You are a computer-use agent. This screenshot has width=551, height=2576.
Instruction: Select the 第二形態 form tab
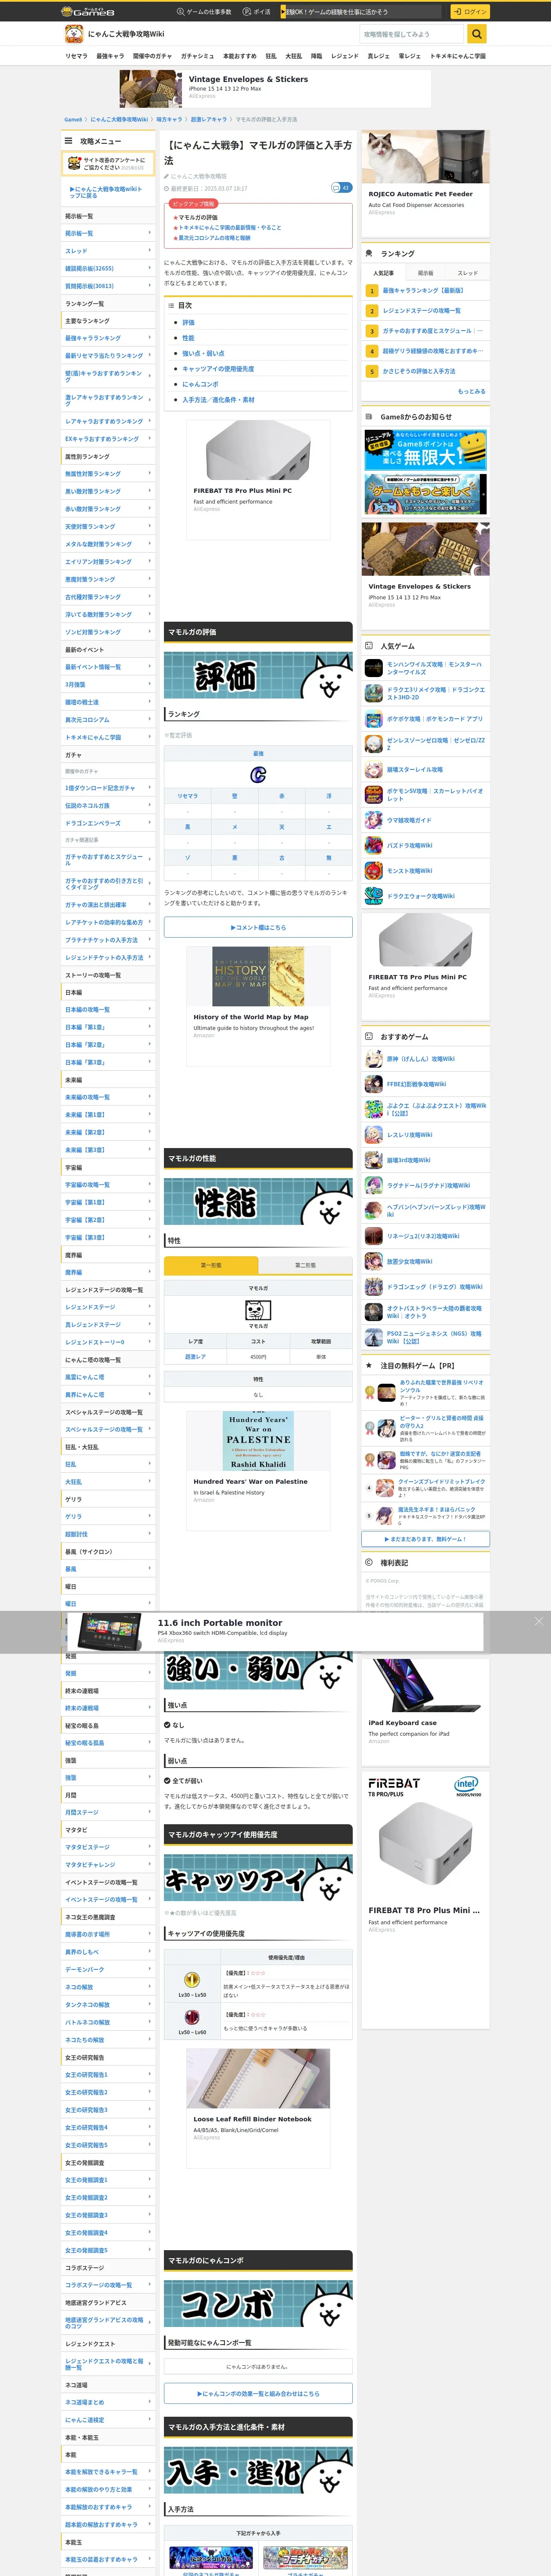click(305, 1265)
